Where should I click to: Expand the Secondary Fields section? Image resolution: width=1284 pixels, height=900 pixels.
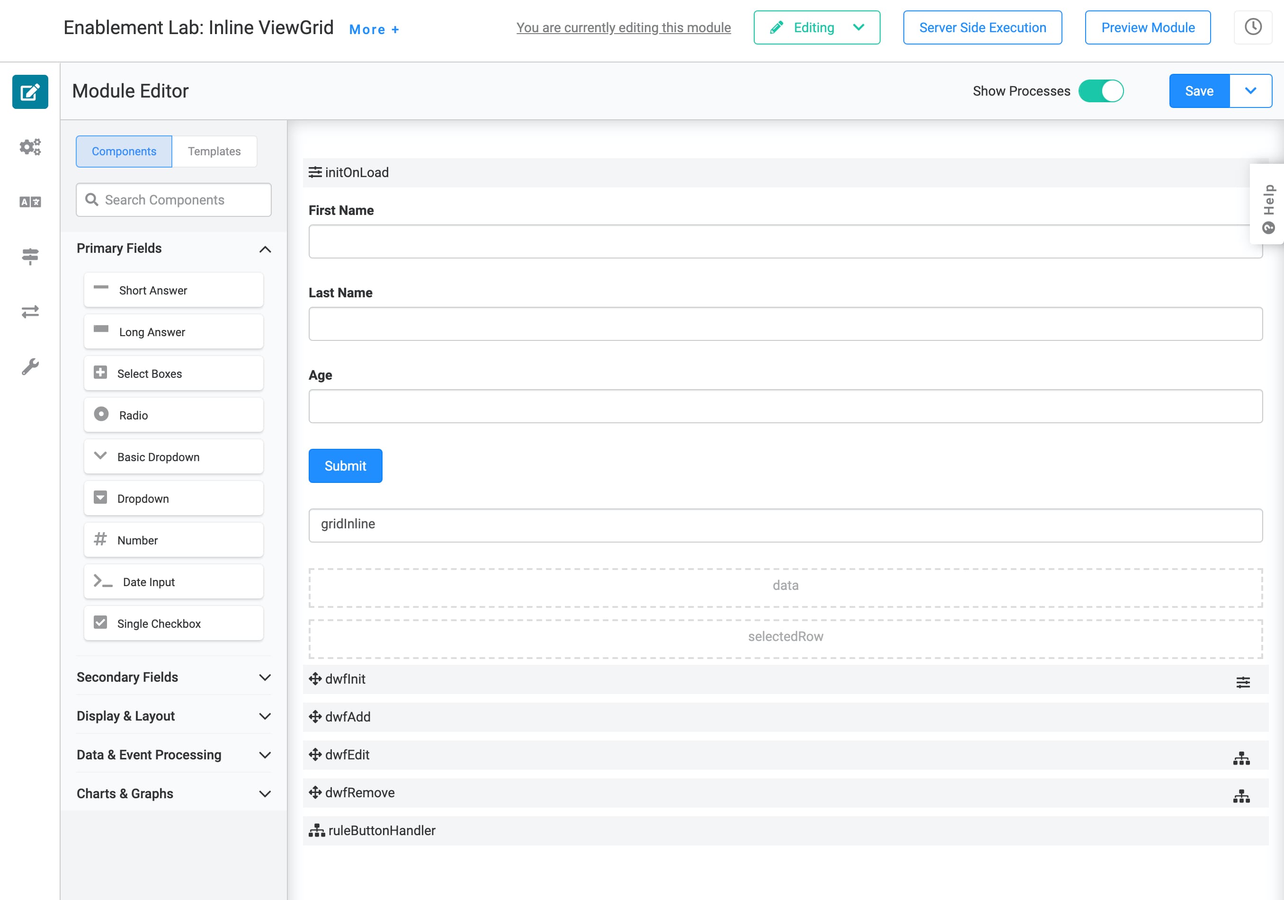pyautogui.click(x=265, y=677)
